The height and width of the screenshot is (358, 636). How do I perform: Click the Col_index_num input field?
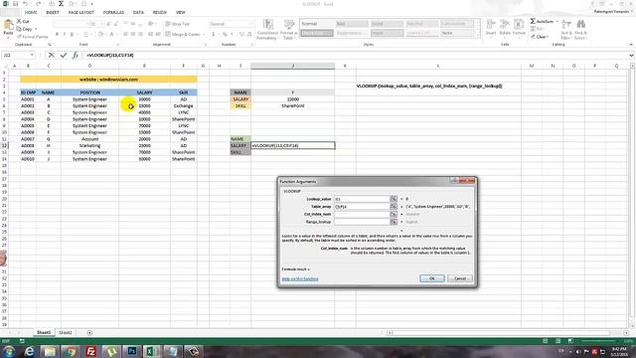[362, 214]
